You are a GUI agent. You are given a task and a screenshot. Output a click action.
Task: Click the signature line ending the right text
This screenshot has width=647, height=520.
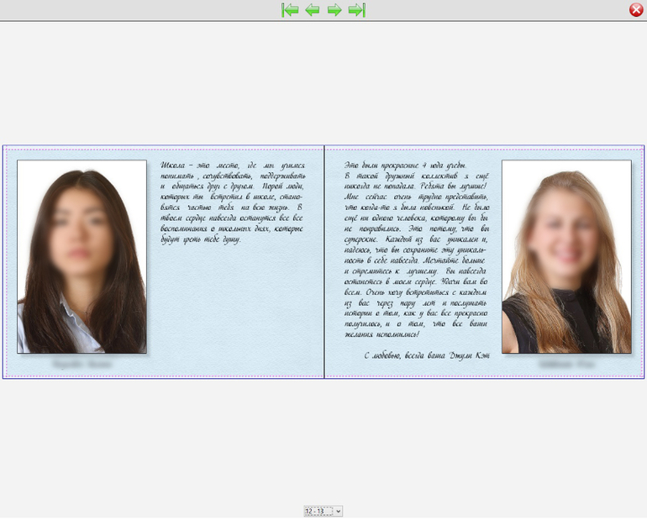(x=427, y=355)
